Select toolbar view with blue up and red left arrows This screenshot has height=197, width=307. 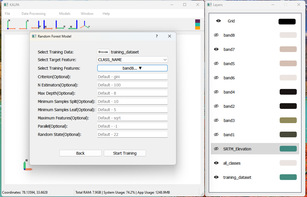[36, 24]
